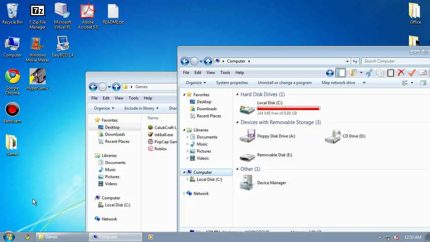430x242 pixels.
Task: Collapse Devices with Removable Storage group
Action: pos(237,123)
